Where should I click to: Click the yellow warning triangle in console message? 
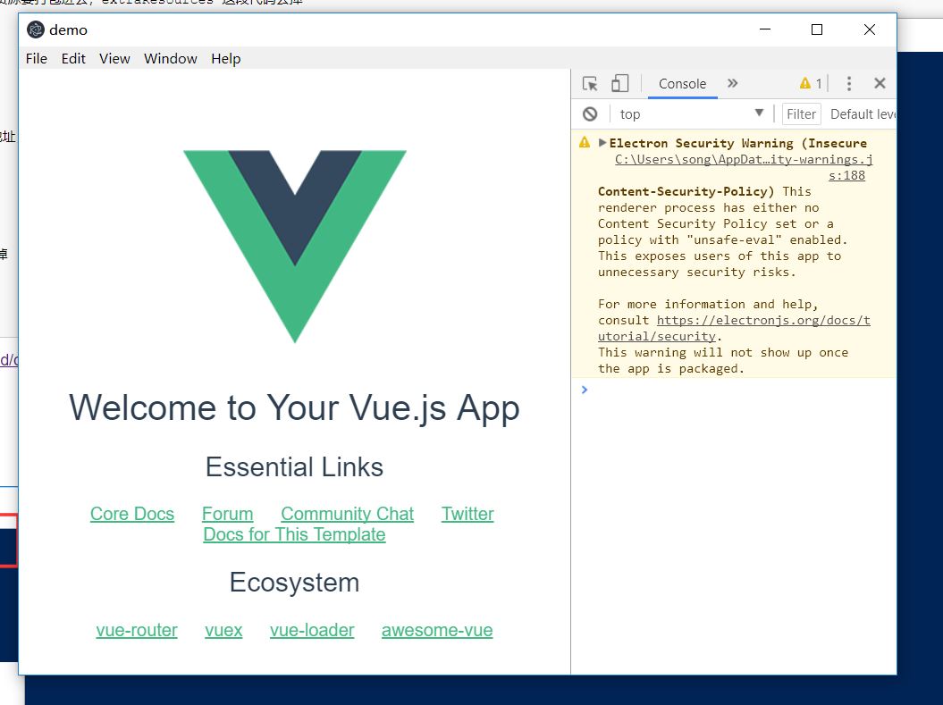click(584, 142)
